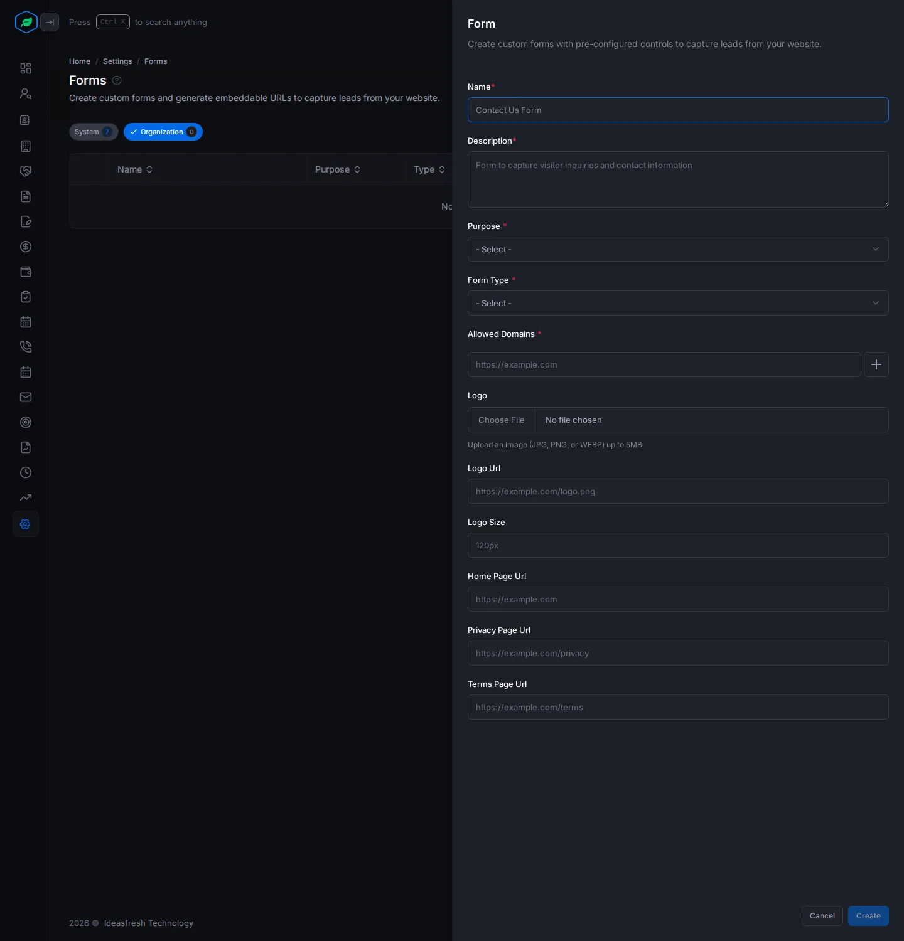Sort table by Purpose column

tap(338, 169)
